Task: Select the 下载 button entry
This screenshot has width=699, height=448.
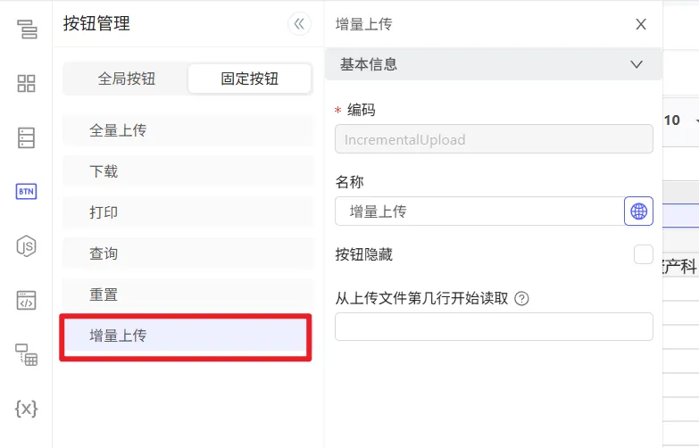Action: pyautogui.click(x=187, y=171)
